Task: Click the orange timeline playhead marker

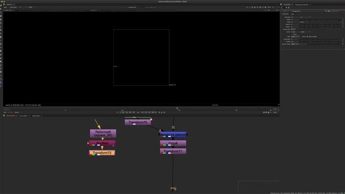Action: point(177,108)
